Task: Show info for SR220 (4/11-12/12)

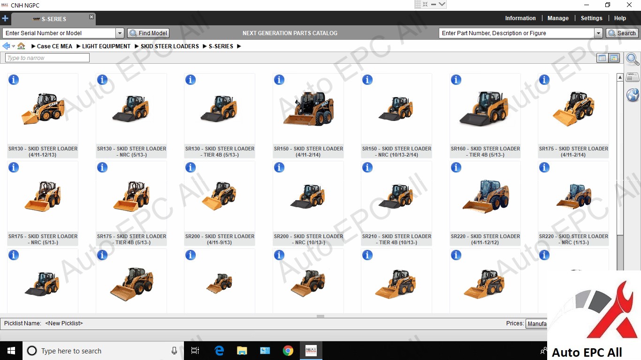Action: (456, 167)
